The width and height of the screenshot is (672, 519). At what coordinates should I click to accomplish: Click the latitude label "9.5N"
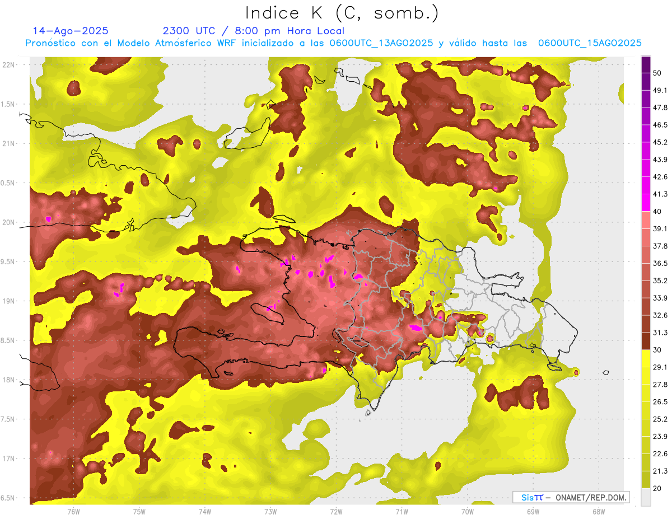click(x=8, y=262)
